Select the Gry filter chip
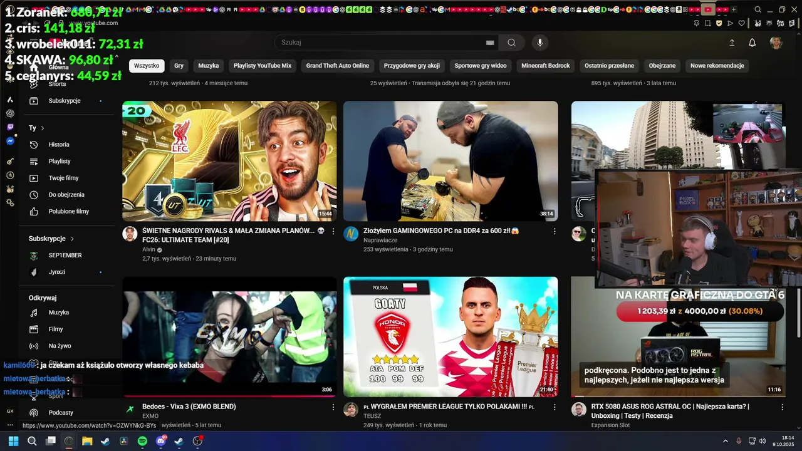 pos(179,66)
